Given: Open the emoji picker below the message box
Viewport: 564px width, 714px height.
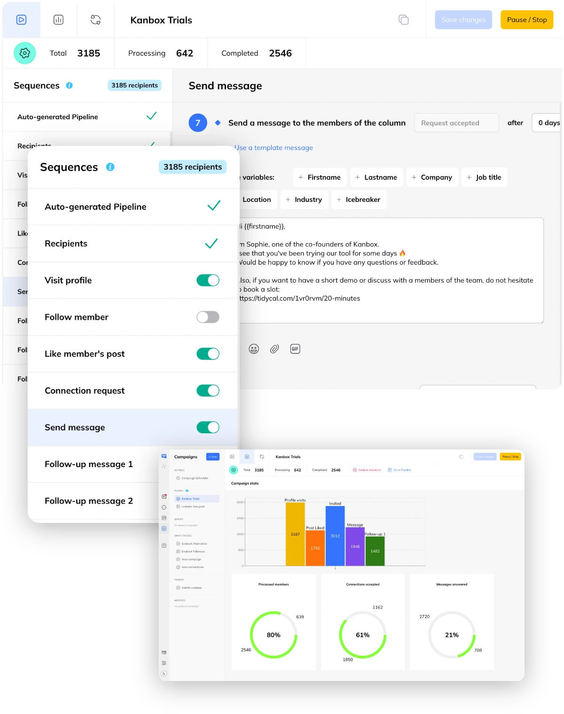Looking at the screenshot, I should (x=254, y=349).
